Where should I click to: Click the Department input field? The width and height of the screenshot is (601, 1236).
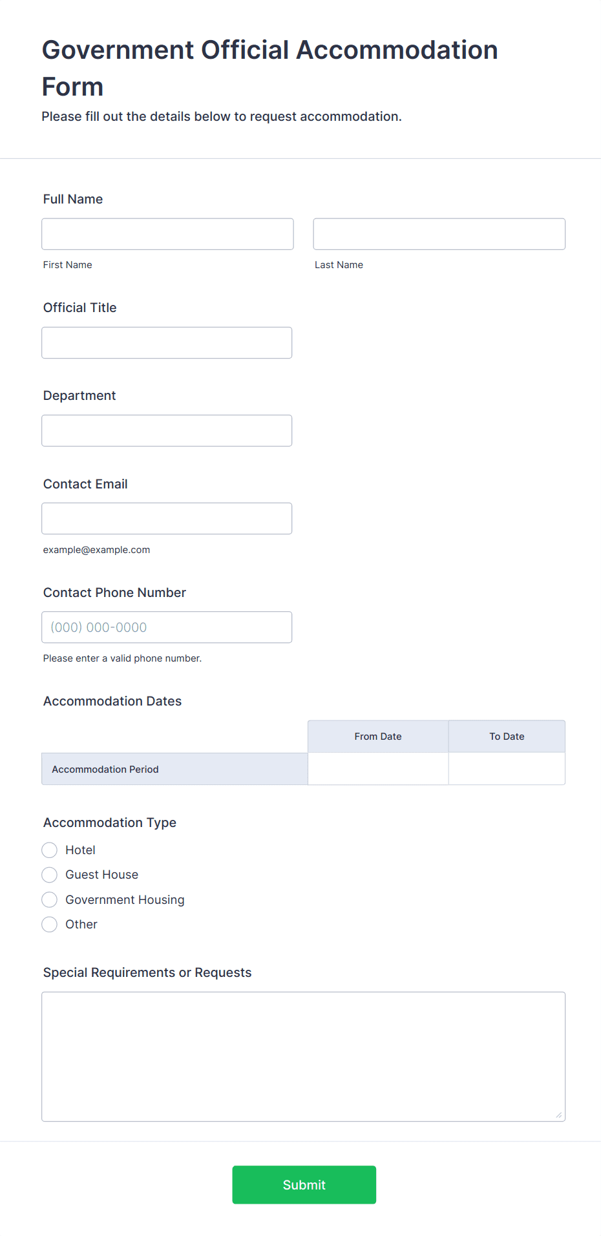click(x=167, y=430)
